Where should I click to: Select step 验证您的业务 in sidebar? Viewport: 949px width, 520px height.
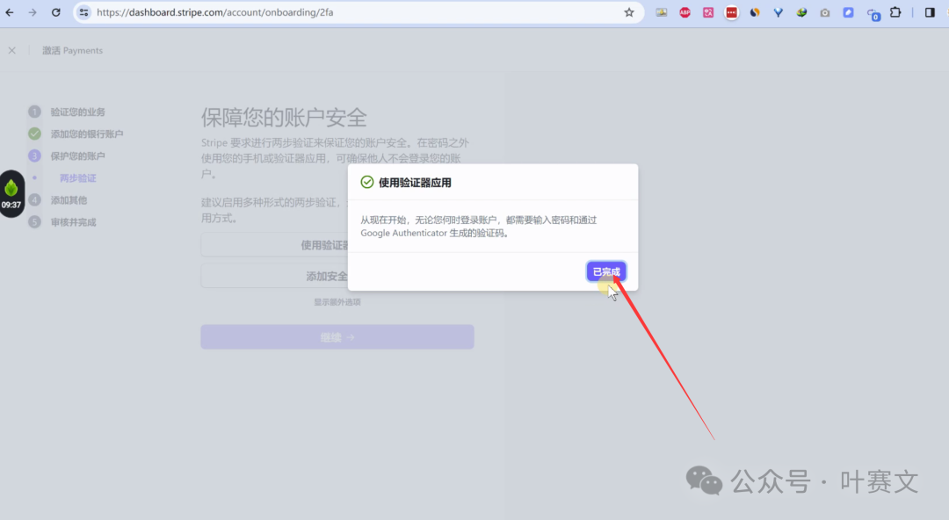[77, 112]
